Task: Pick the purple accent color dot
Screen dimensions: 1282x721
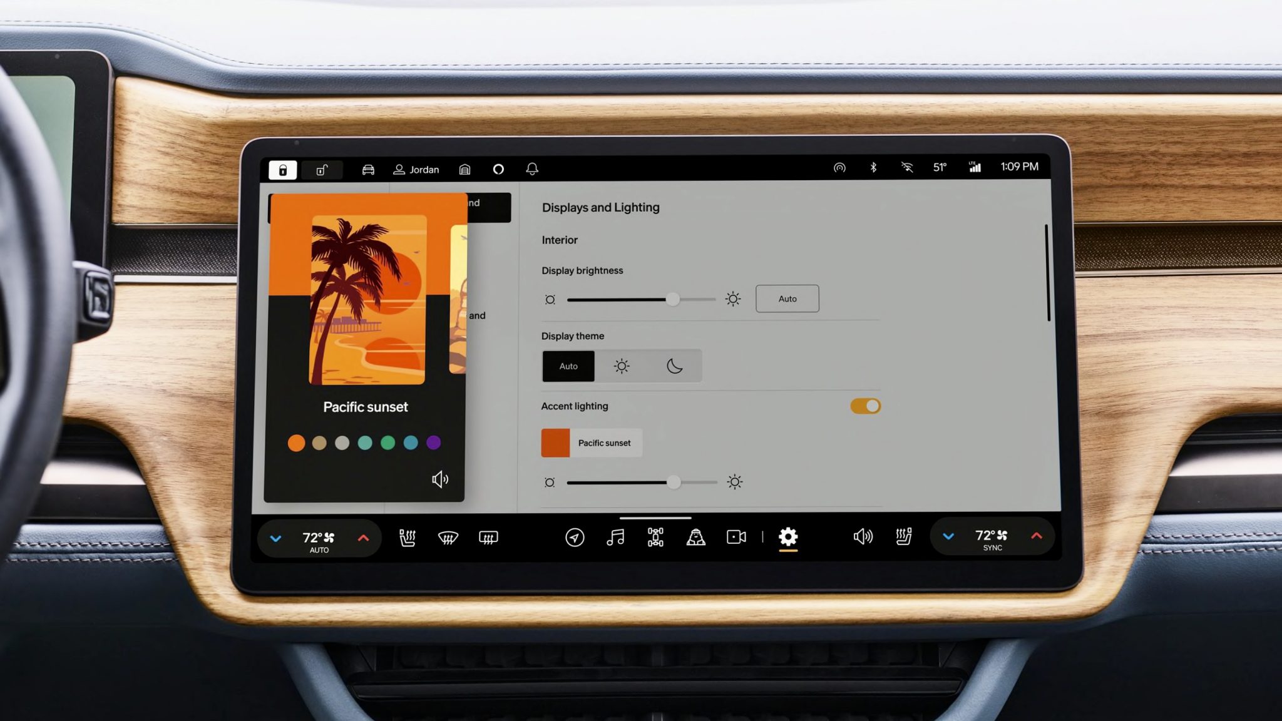Action: [433, 443]
